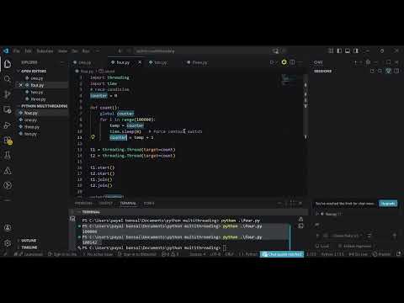The width and height of the screenshot is (404, 303).
Task: Click the VS Code logo in title bar
Action: [6, 50]
